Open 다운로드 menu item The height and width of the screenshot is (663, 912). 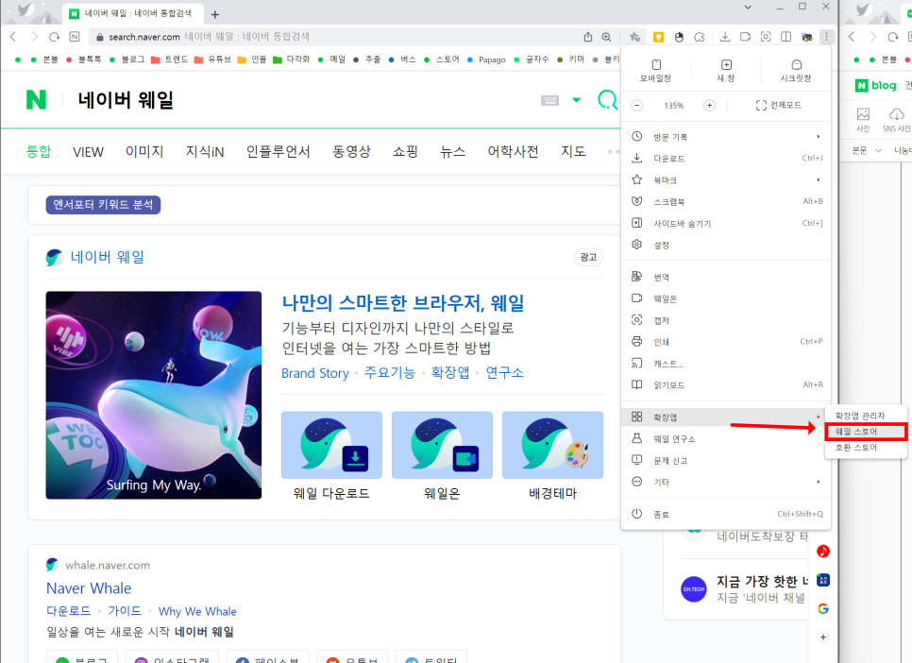tap(726, 159)
